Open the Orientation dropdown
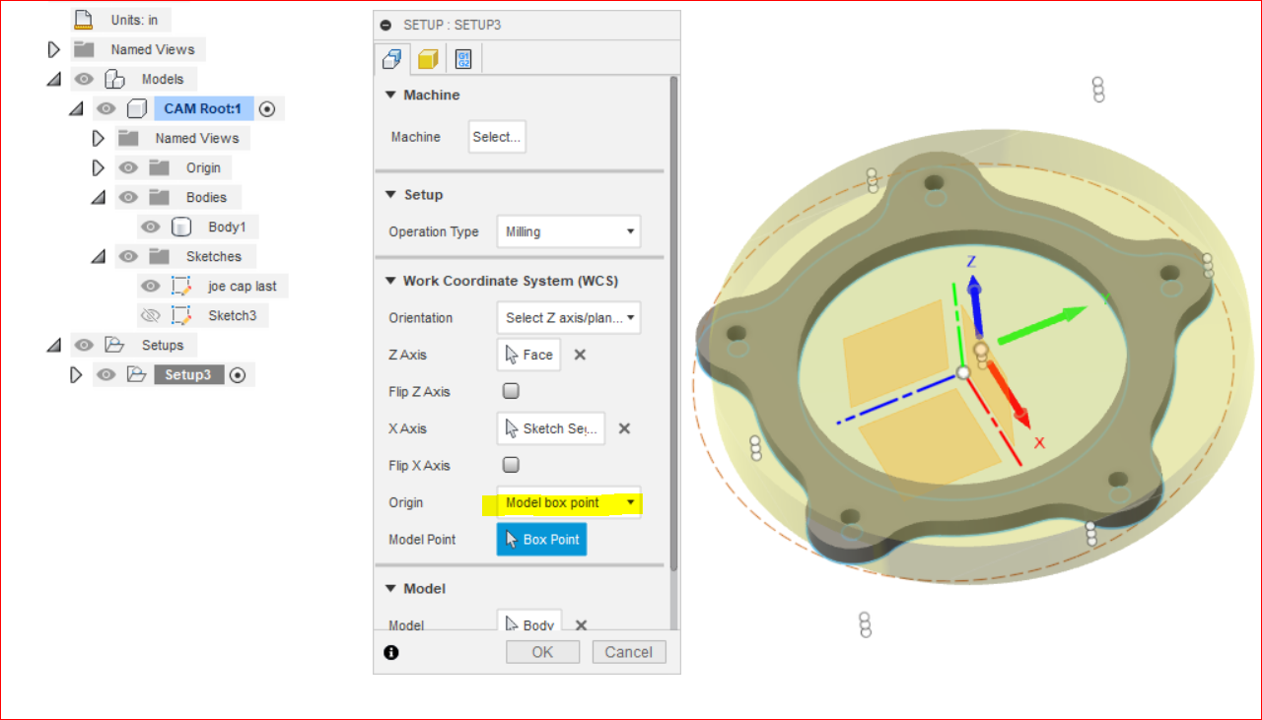The image size is (1262, 720). [569, 317]
